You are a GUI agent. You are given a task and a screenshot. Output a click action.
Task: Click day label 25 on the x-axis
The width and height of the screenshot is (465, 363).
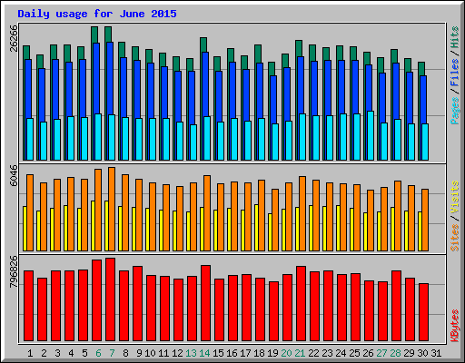pyautogui.click(x=354, y=353)
